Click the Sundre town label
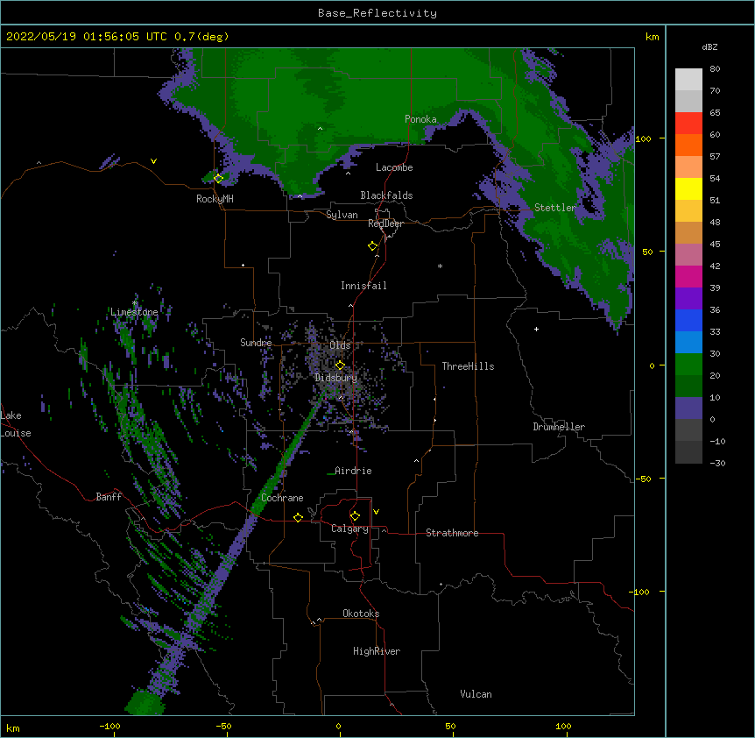Viewport: 755px width, 738px height. pyautogui.click(x=256, y=343)
